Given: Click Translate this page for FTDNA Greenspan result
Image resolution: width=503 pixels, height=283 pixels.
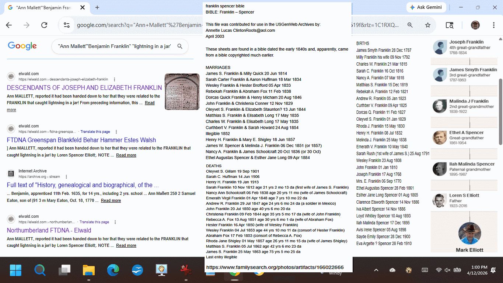Looking at the screenshot, I should click(x=95, y=132).
